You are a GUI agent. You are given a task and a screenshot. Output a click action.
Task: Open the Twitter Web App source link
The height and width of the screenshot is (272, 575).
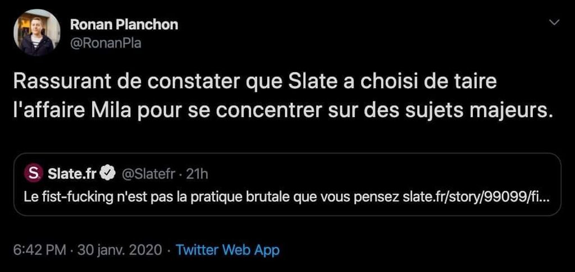(x=227, y=250)
